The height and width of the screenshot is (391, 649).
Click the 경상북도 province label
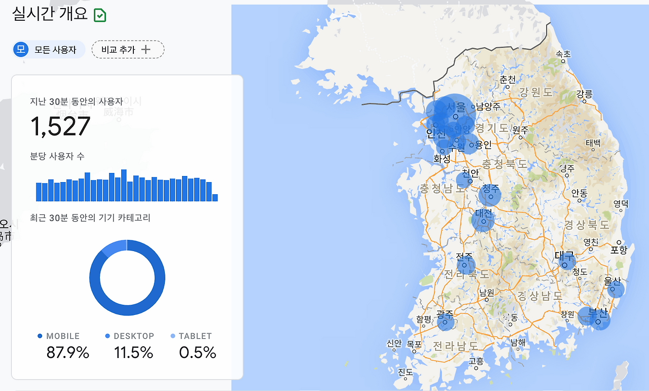588,225
